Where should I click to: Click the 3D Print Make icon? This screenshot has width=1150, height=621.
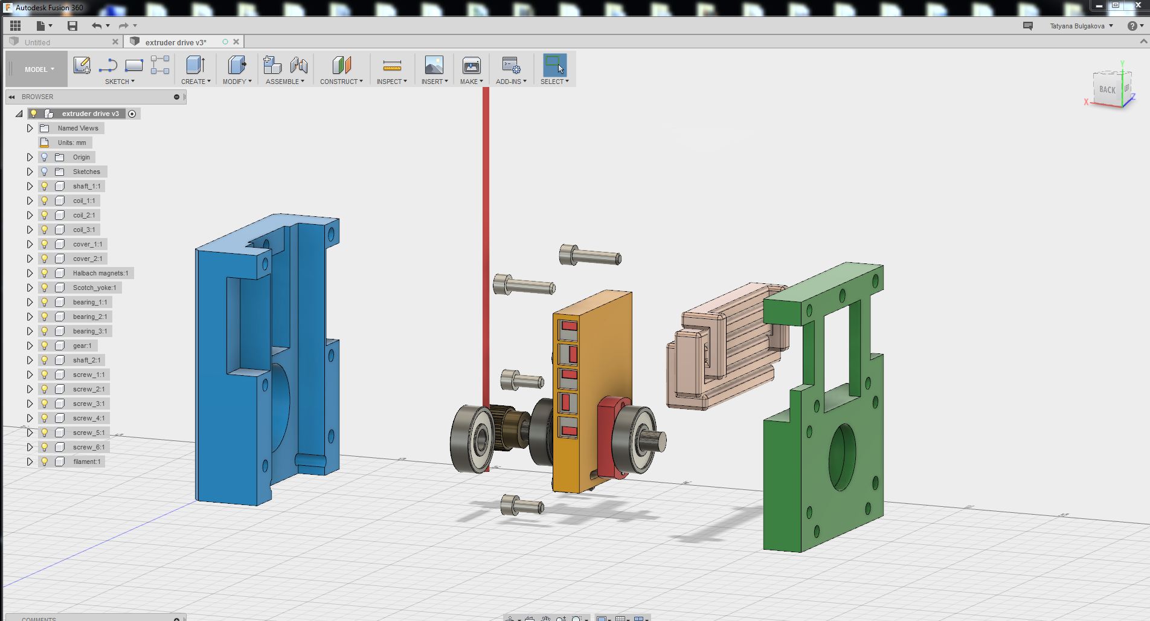click(x=471, y=65)
